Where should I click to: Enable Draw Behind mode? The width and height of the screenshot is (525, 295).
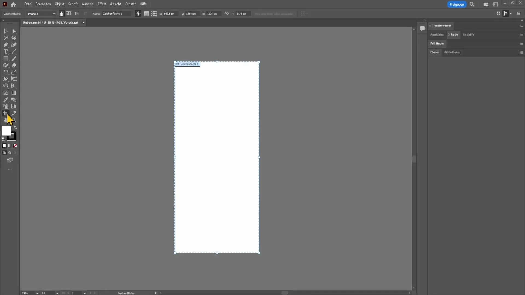[x=10, y=153]
